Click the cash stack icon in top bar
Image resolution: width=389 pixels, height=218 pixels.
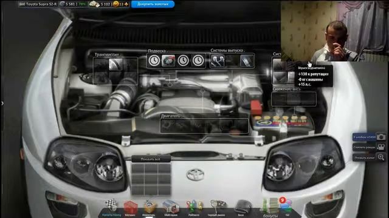94,4
